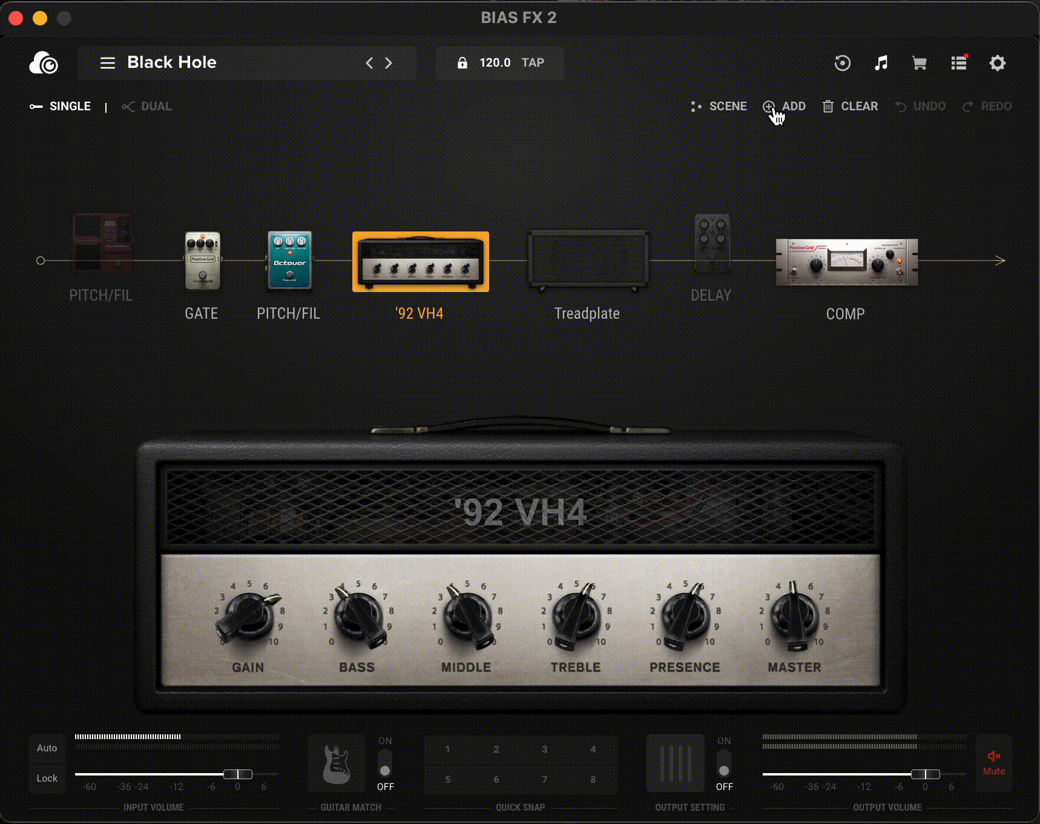The image size is (1040, 824).
Task: Click the Treadplate label text
Action: pos(587,313)
